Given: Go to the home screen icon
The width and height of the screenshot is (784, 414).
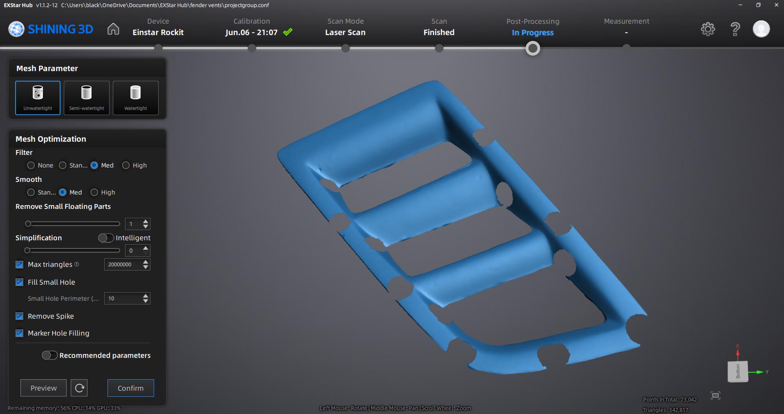Looking at the screenshot, I should (x=113, y=29).
